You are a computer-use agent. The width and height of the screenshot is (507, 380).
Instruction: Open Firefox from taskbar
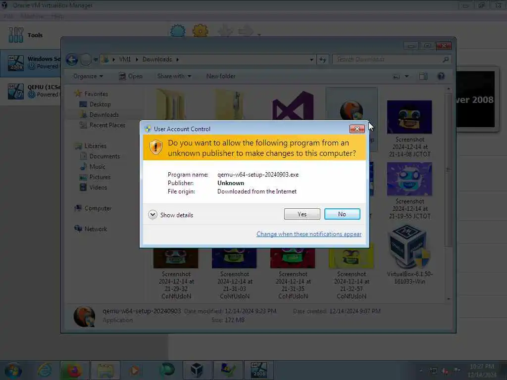(74, 370)
